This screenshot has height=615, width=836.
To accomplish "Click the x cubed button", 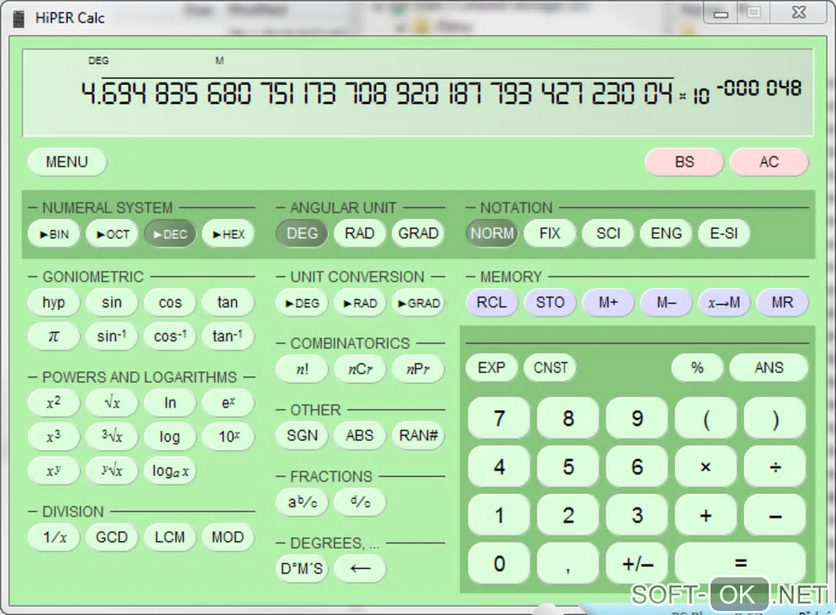I will coord(54,436).
